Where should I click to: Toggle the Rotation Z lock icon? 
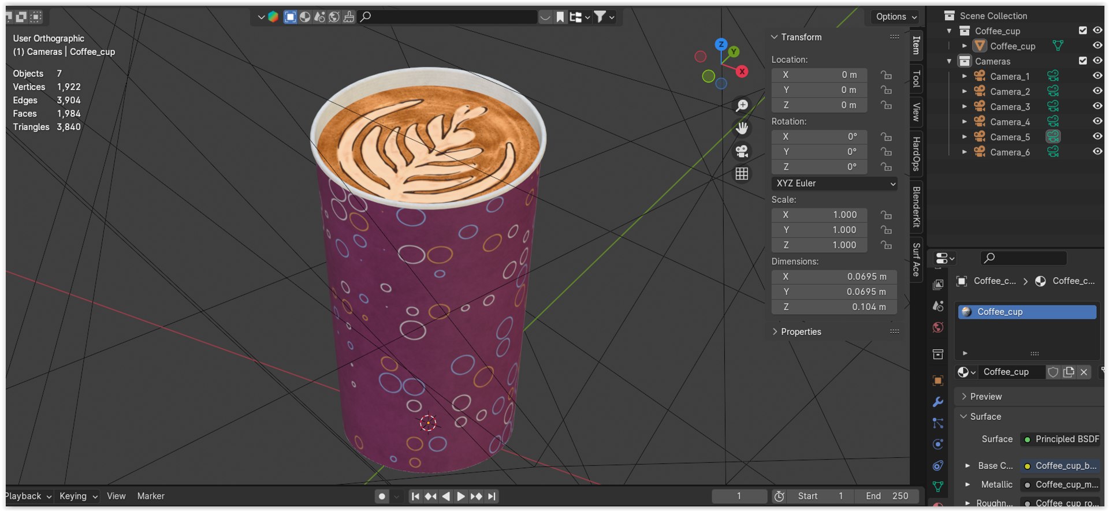[886, 167]
